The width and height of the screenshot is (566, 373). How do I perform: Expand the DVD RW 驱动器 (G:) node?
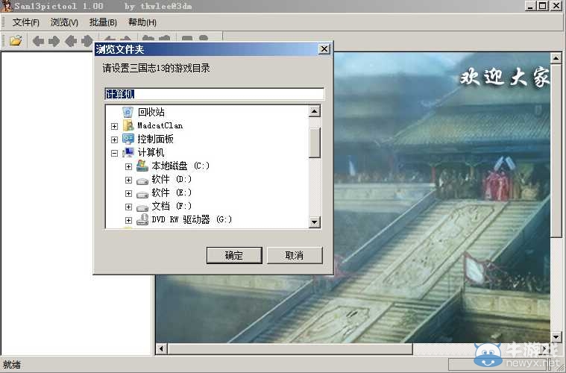tap(128, 220)
